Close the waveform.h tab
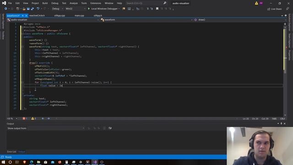 (26, 16)
